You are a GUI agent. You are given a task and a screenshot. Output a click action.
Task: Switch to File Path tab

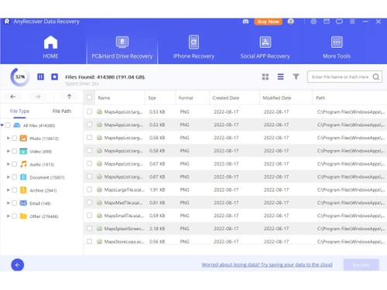62,111
